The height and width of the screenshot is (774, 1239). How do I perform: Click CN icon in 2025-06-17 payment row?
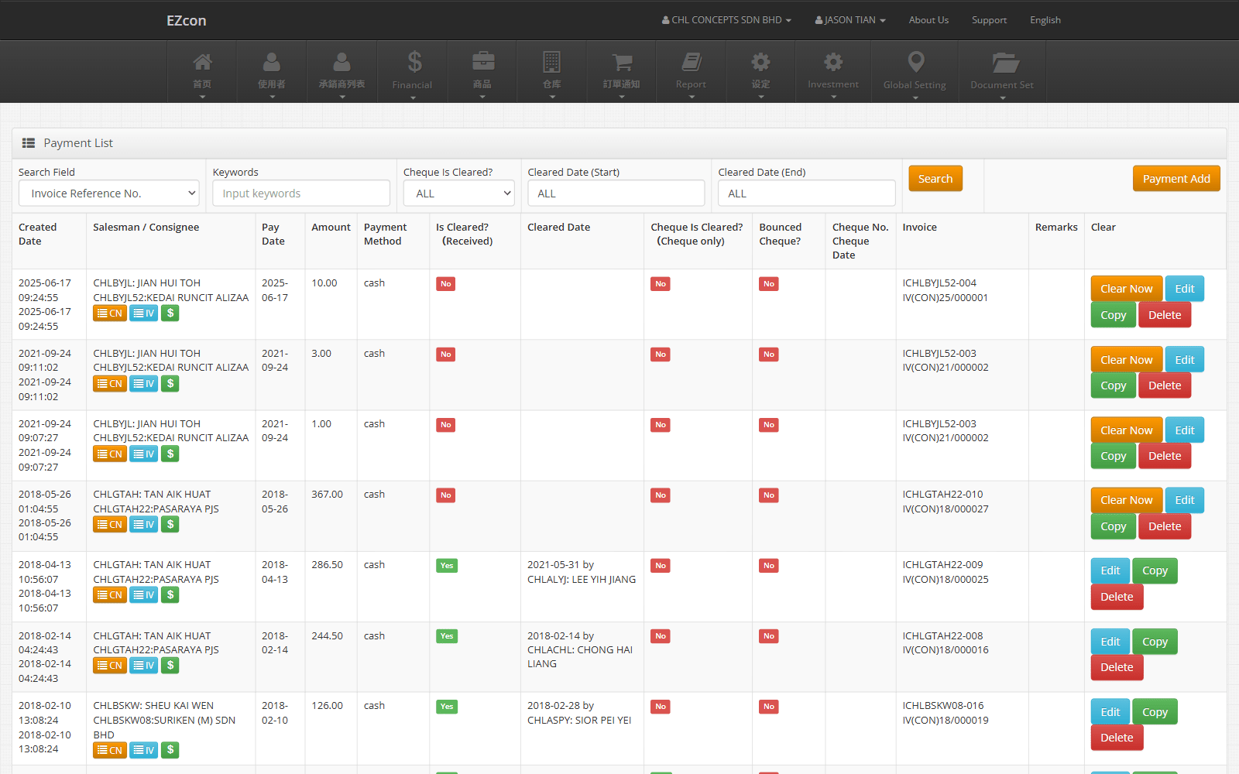tap(110, 313)
